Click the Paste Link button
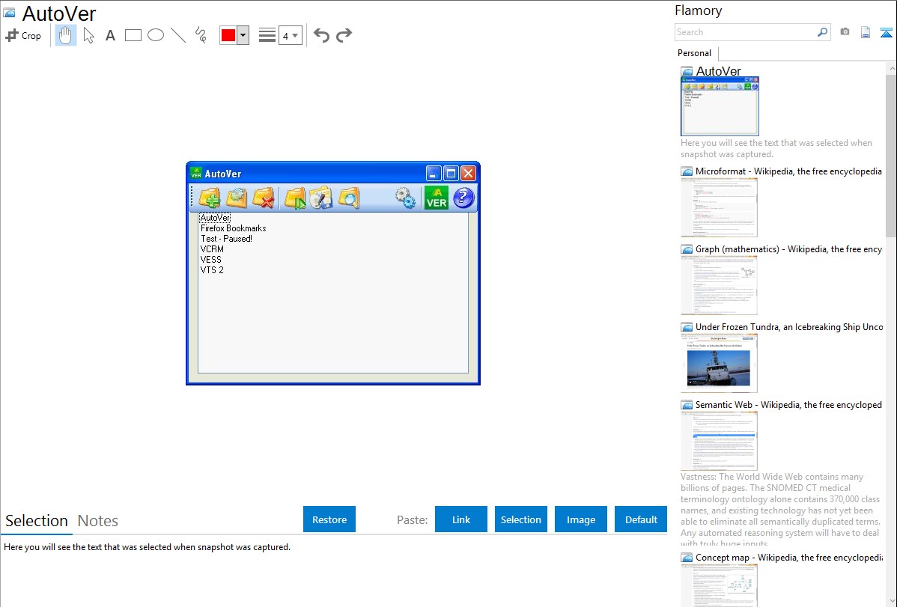The height and width of the screenshot is (607, 897). pyautogui.click(x=461, y=519)
